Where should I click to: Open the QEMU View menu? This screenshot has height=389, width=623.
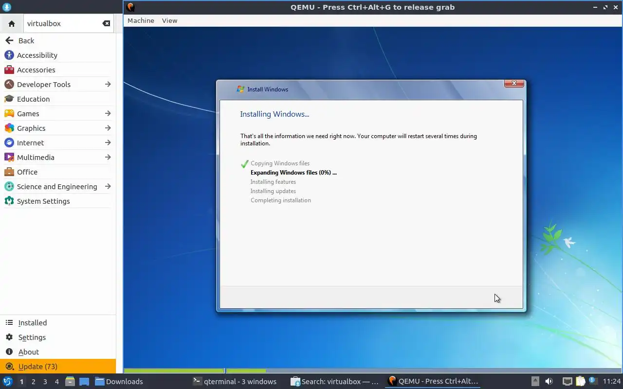[169, 20]
